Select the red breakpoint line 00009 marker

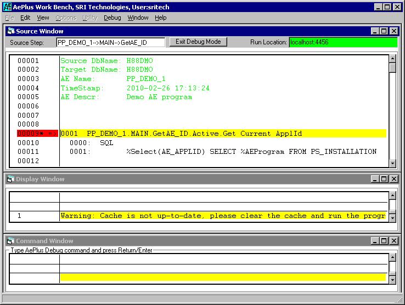pyautogui.click(x=37, y=134)
